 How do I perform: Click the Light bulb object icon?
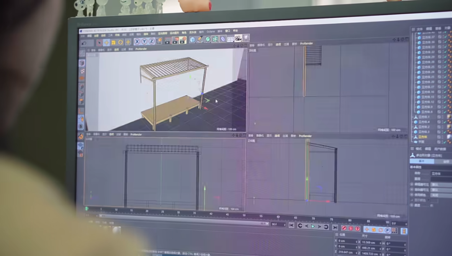pos(246,38)
